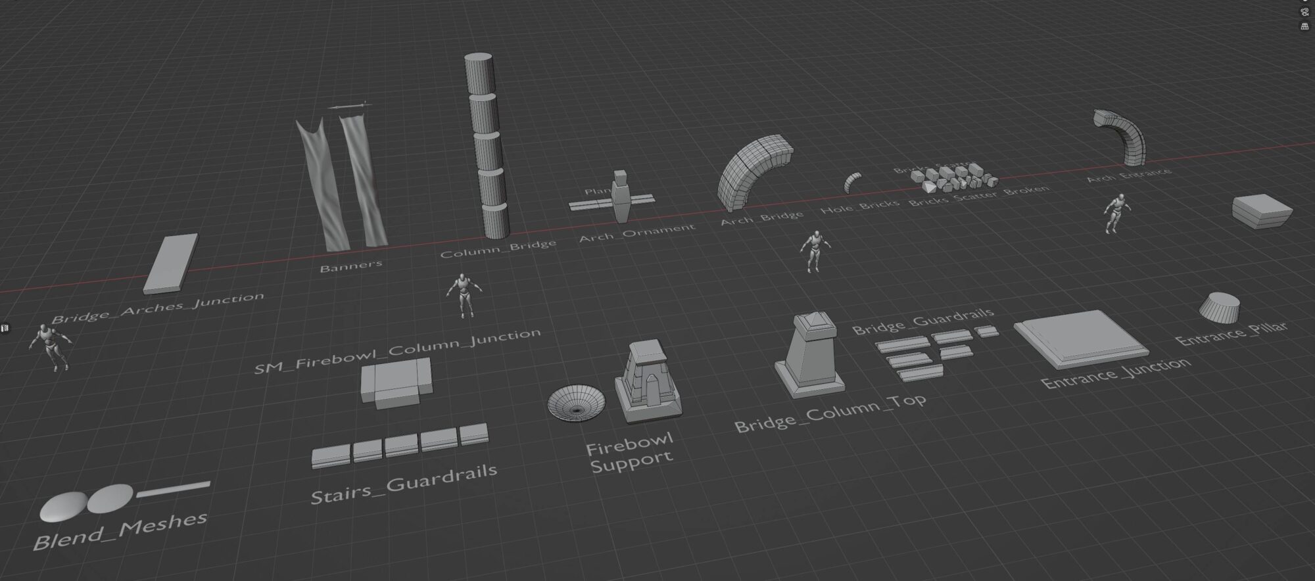Screen dimensions: 1315x581
Task: Switch perspective/orthographic view via grid icon
Action: coord(1304,26)
